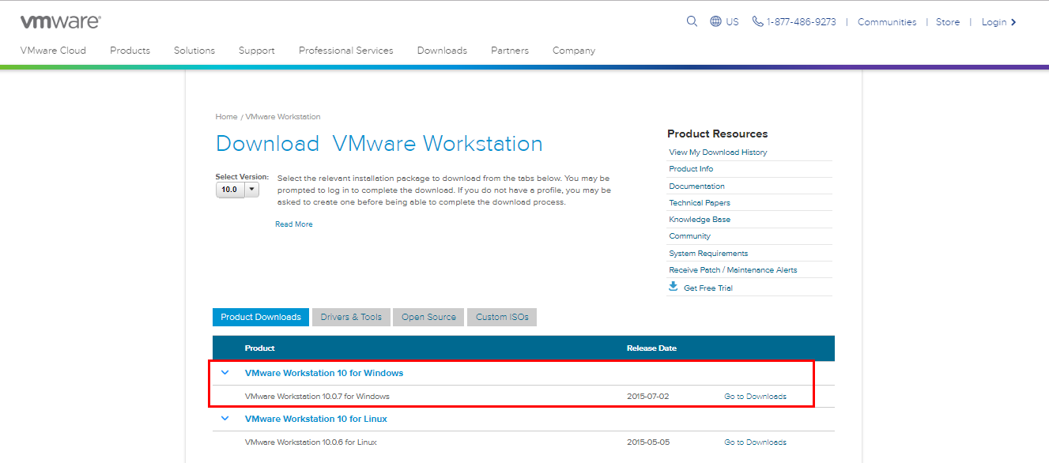Open the Documentation link

pyautogui.click(x=696, y=186)
